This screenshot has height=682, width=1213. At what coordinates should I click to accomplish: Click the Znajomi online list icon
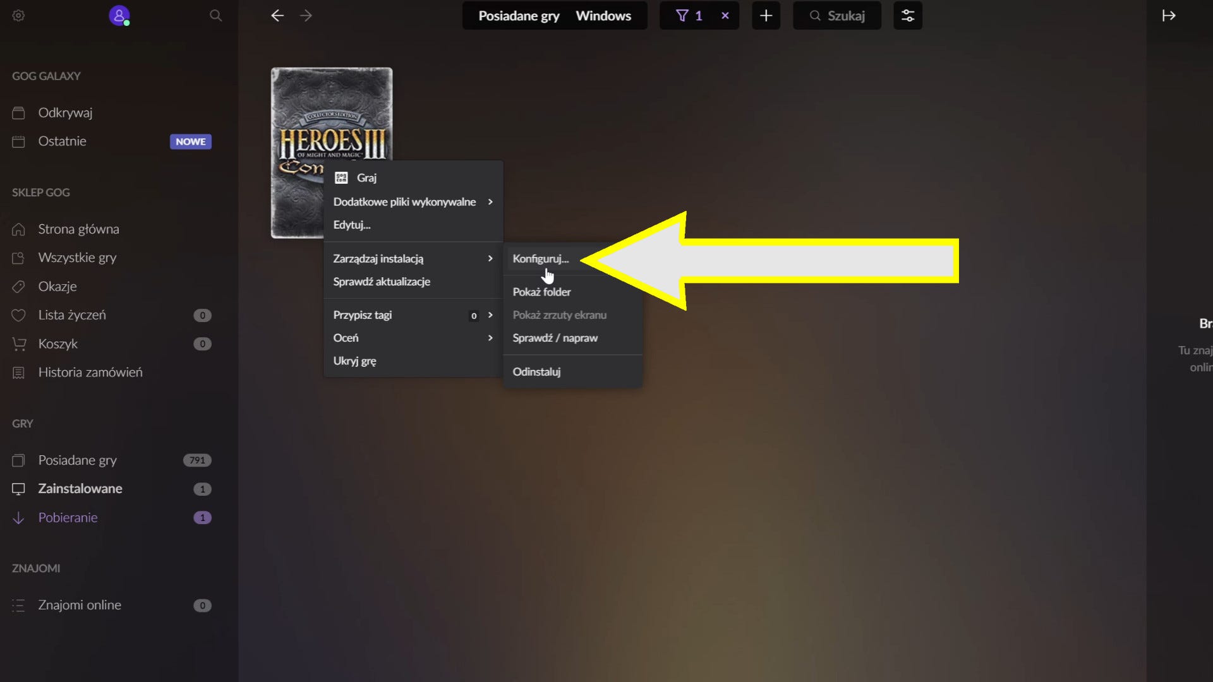[18, 606]
